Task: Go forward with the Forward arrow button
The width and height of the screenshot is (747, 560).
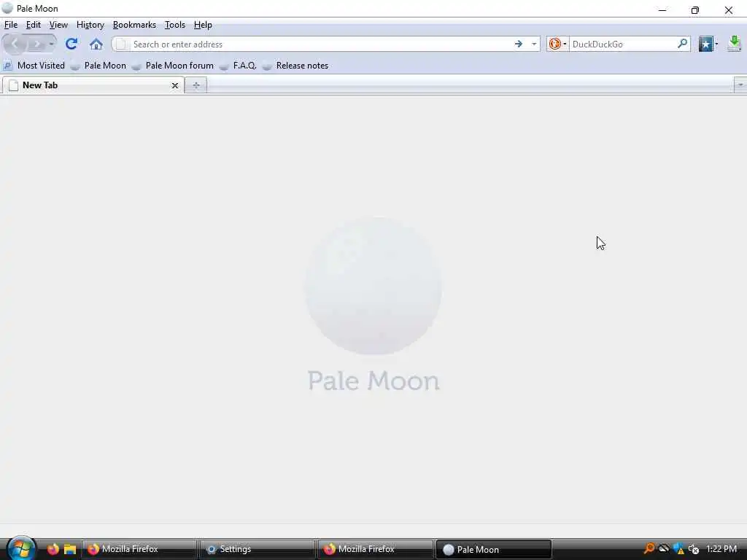Action: click(36, 44)
